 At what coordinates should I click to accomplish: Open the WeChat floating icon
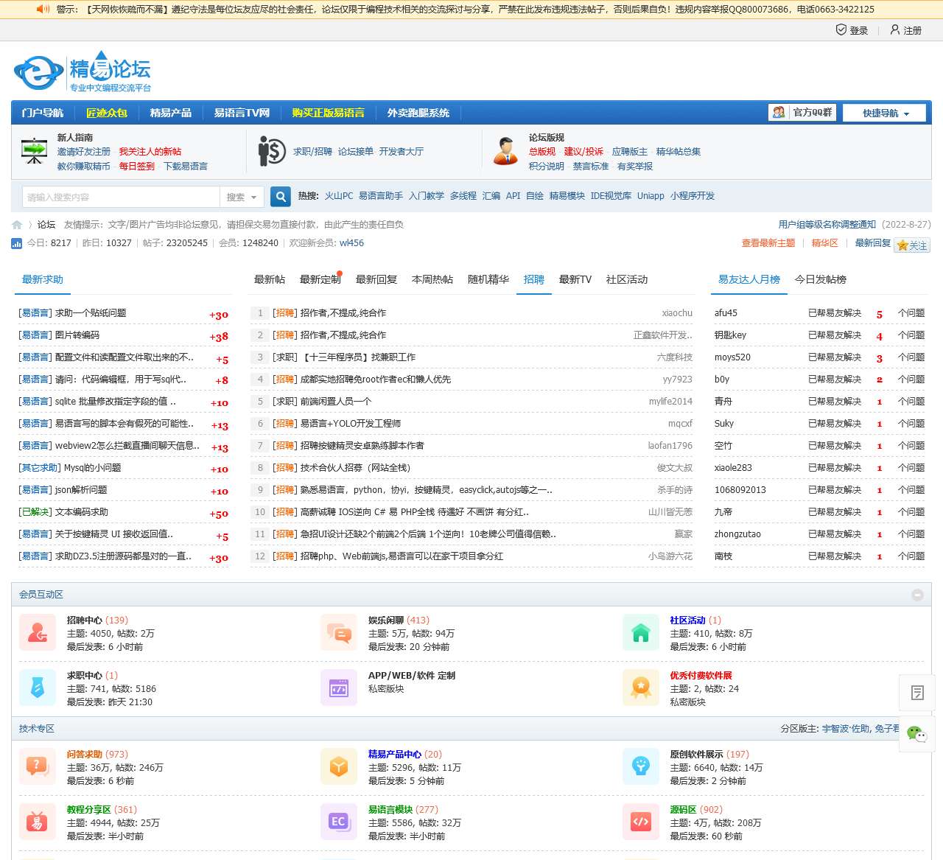(916, 734)
